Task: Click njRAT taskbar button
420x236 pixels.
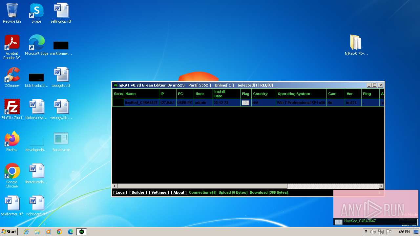Action: point(82,232)
